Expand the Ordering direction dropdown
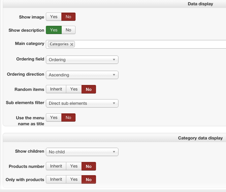Image resolution: width=226 pixels, height=192 pixels. [x=82, y=75]
